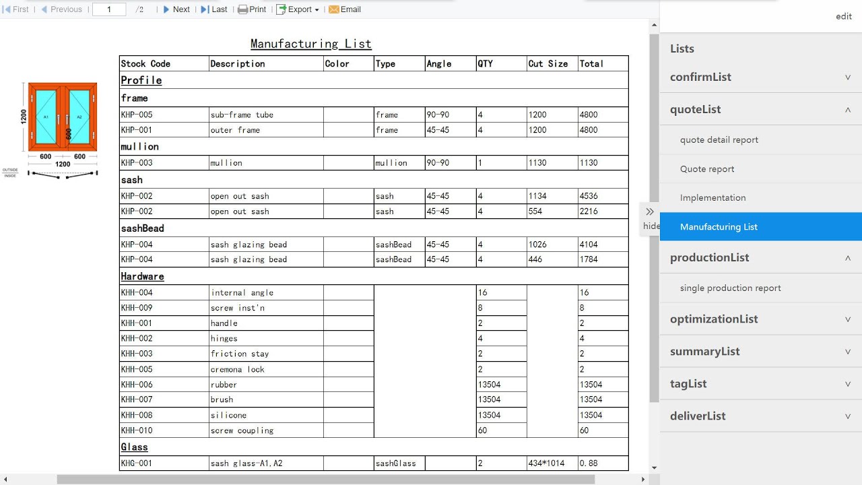Click the vertical scrollbar down arrow

point(654,468)
